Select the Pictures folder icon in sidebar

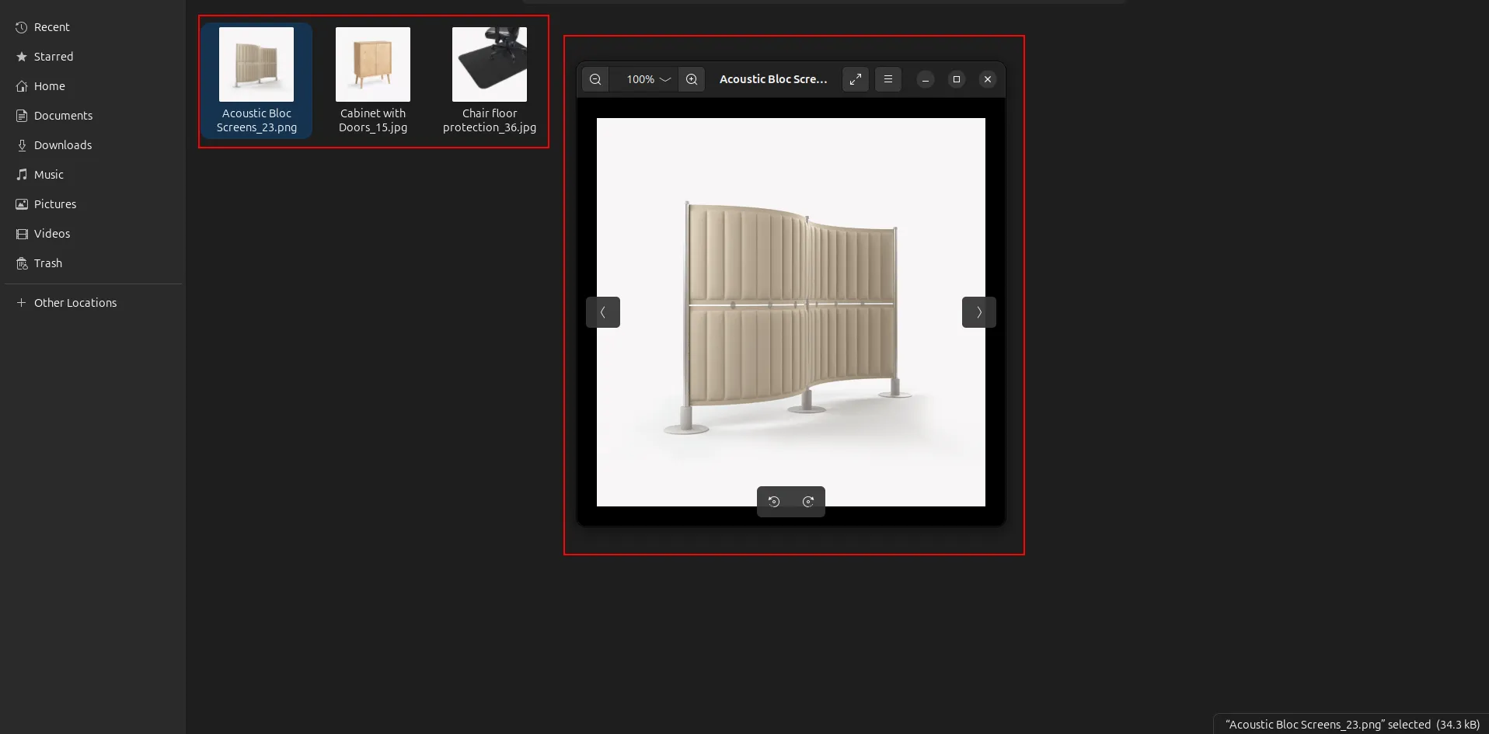pyautogui.click(x=20, y=204)
